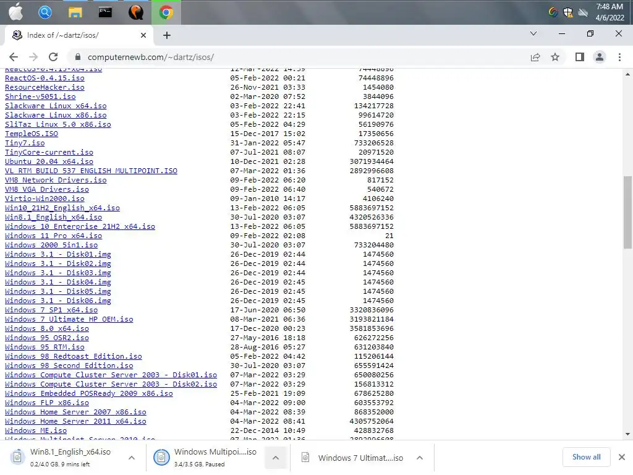
Task: Open SliTaz Linux 5.0 x86.iso link
Action: pos(58,124)
